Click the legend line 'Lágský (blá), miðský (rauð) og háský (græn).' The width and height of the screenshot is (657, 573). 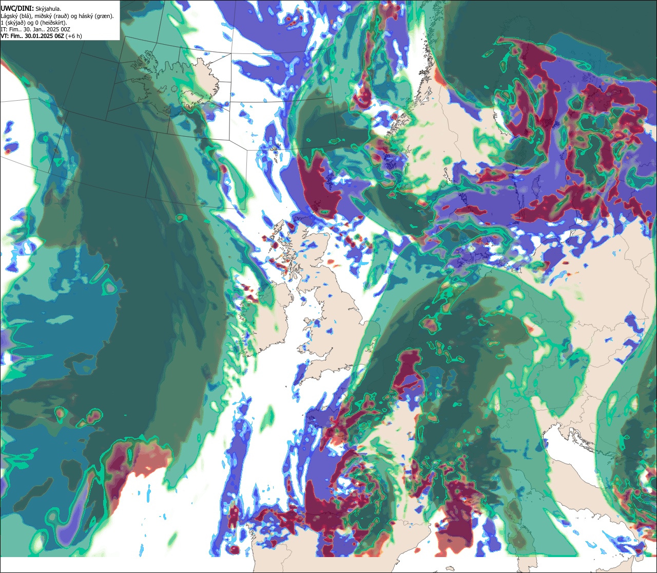[57, 16]
